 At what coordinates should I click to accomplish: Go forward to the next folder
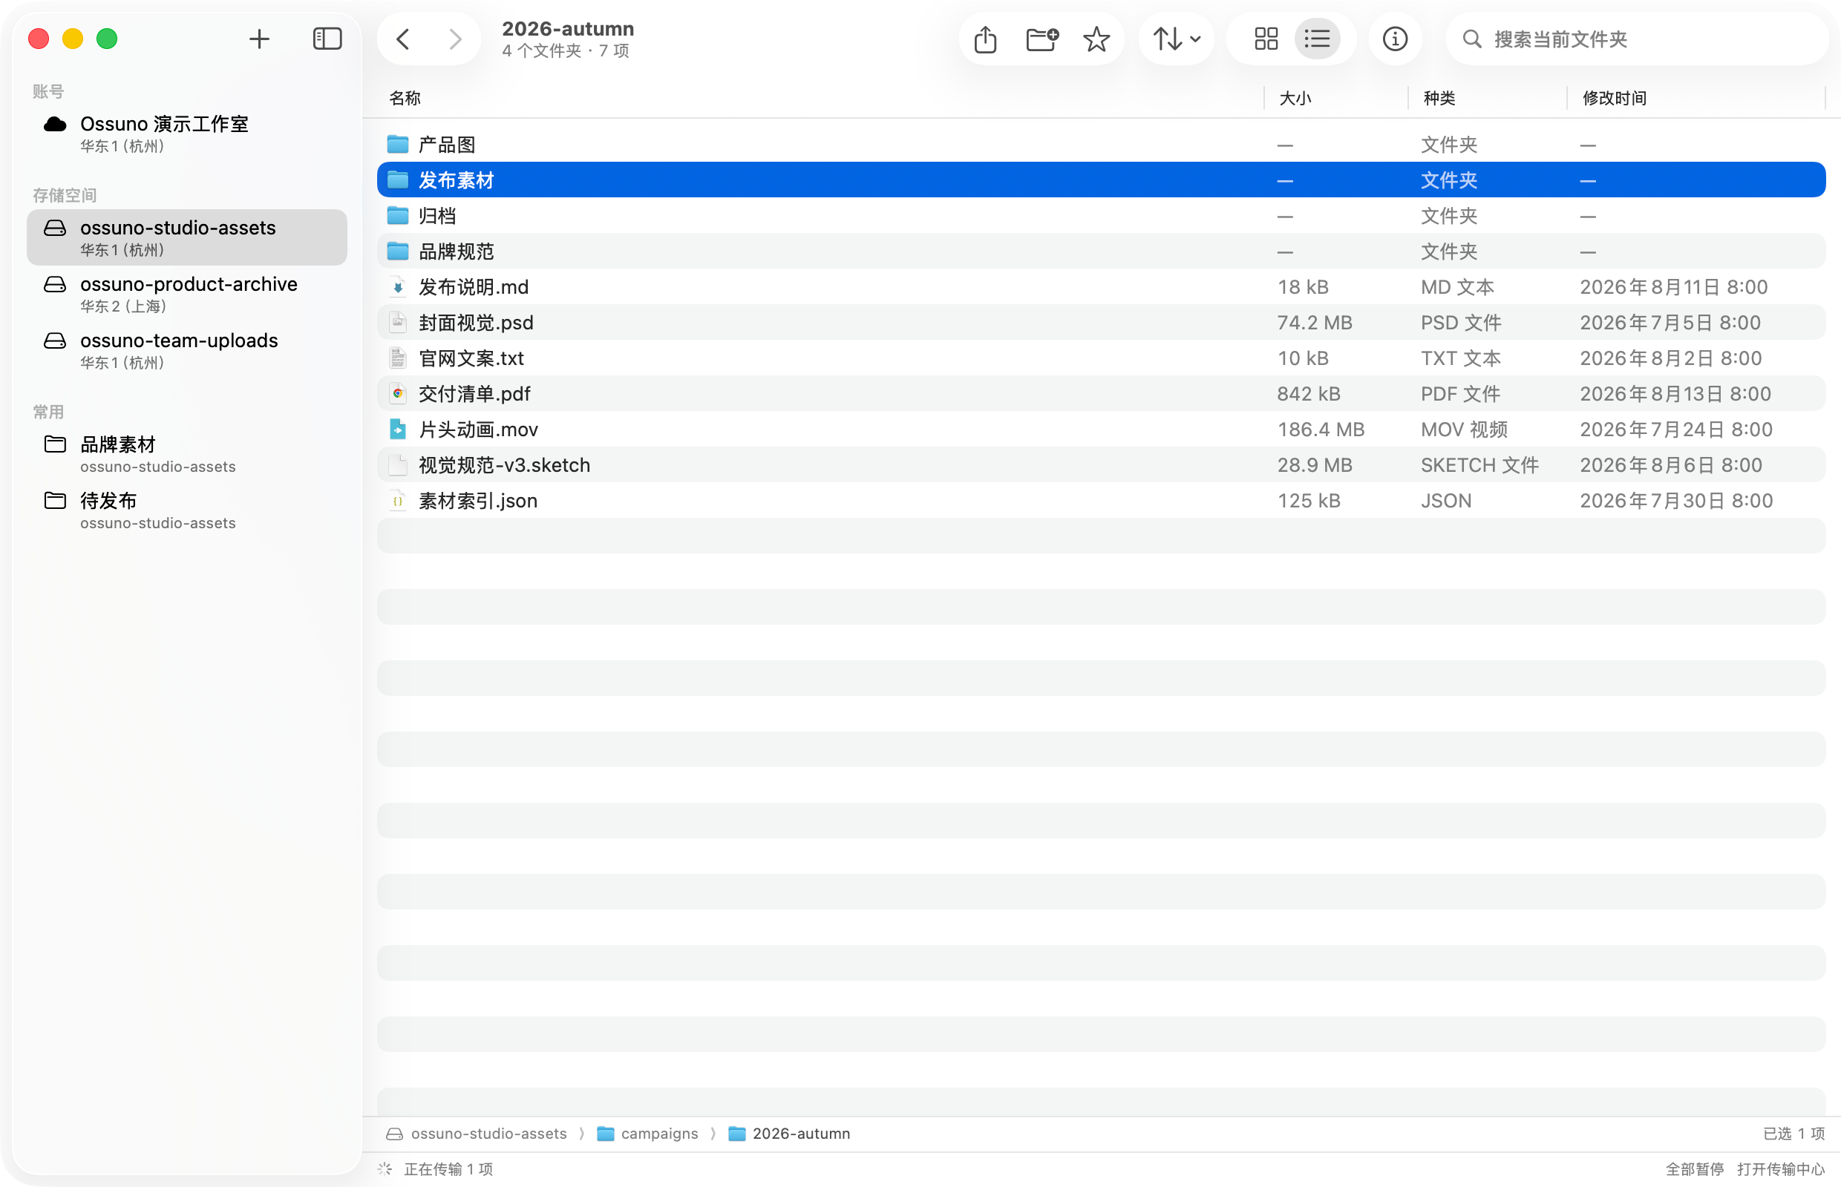click(455, 39)
